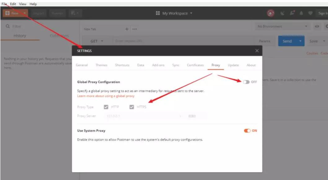Click the Filter search magnifier icon
The image size is (328, 180).
pyautogui.click(x=8, y=26)
